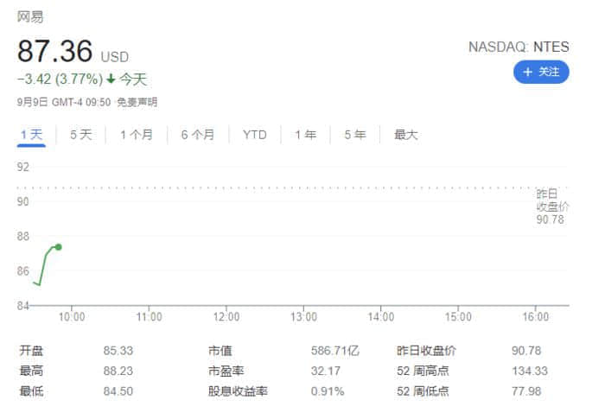Click the 昨日收盘价 label in stats table
This screenshot has width=605, height=419.
[x=426, y=351]
